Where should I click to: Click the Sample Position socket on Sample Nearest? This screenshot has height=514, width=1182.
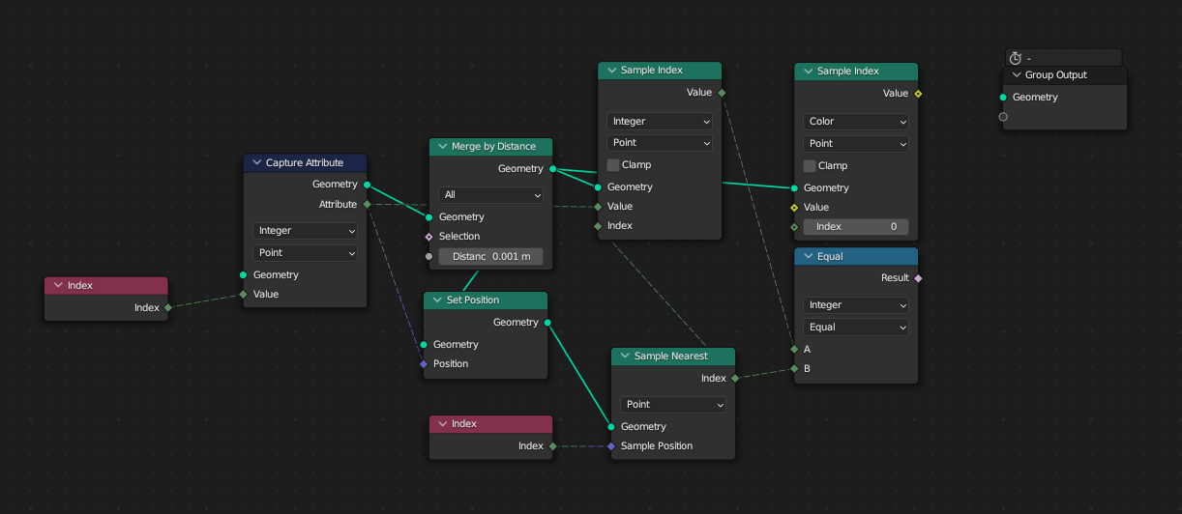click(x=611, y=446)
